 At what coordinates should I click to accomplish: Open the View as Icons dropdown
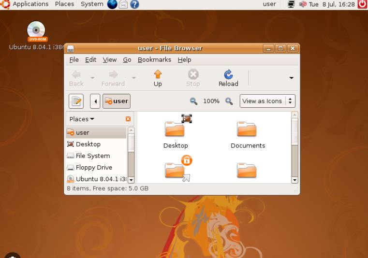[x=267, y=101]
